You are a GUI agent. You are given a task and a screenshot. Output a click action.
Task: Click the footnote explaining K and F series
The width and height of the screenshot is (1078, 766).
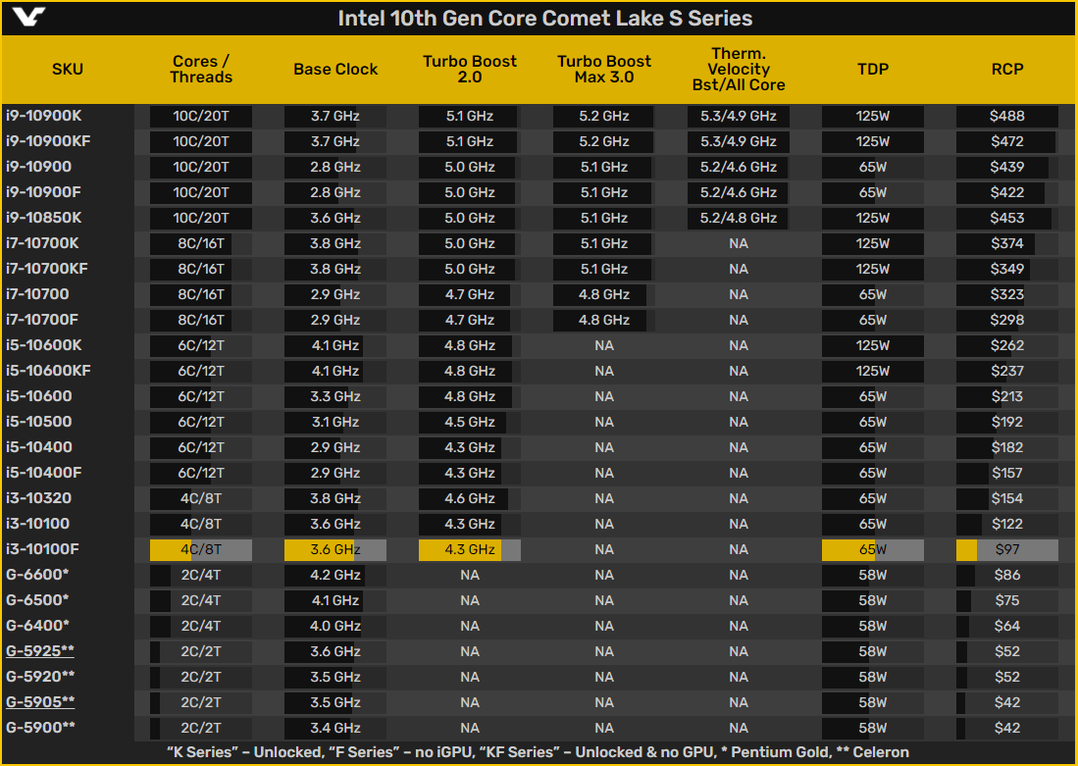click(539, 751)
